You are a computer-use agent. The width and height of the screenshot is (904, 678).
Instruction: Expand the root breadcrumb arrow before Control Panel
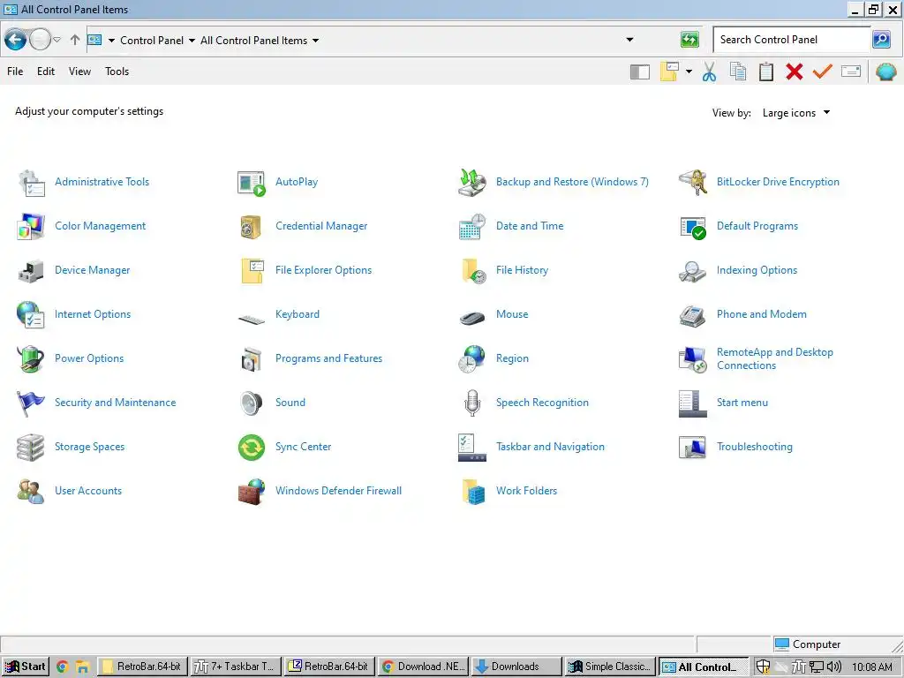coord(111,41)
